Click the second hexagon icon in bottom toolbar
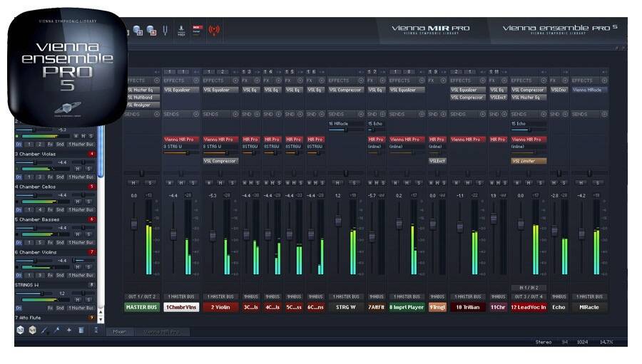Image resolution: width=642 pixels, height=364 pixels. 32,330
